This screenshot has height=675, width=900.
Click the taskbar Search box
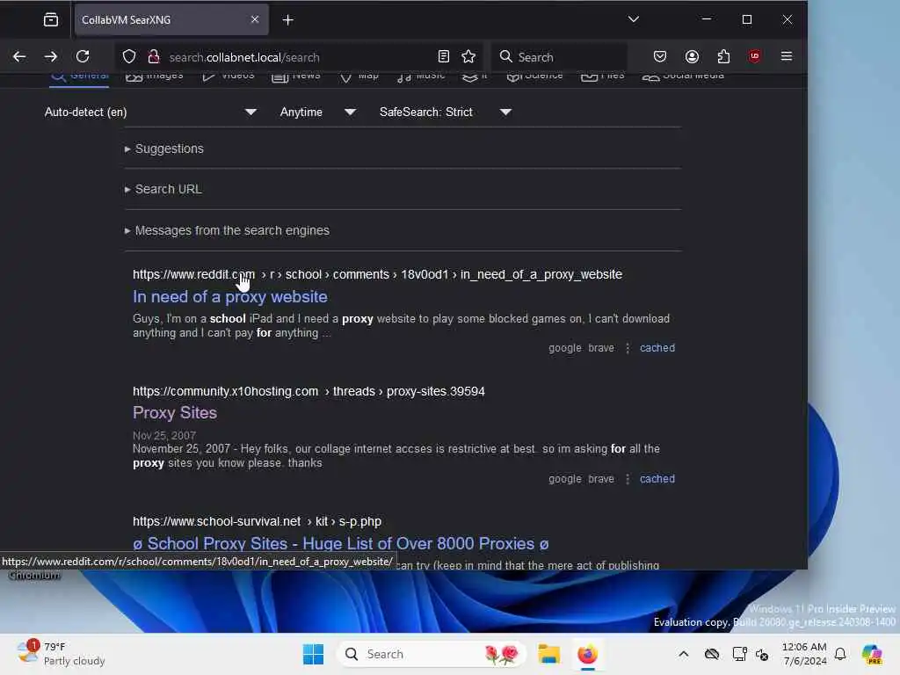(432, 654)
